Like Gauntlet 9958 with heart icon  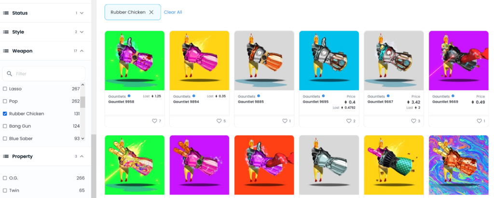pyautogui.click(x=154, y=121)
